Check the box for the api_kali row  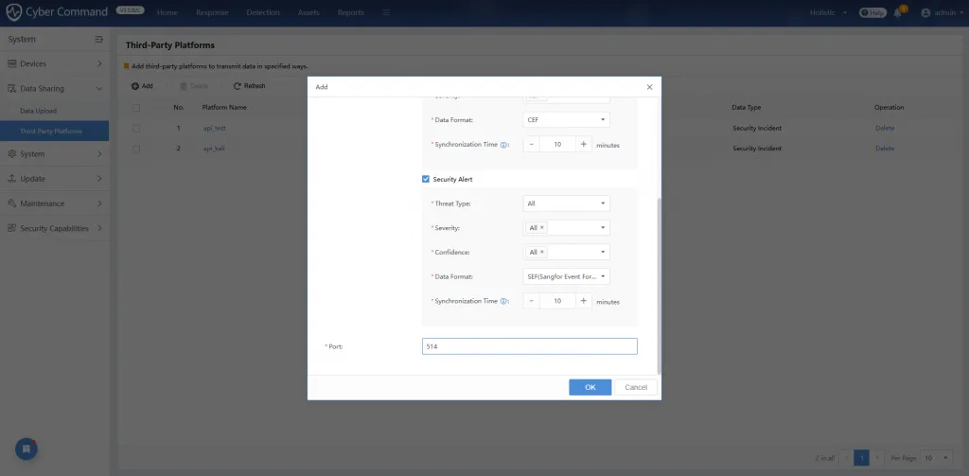pyautogui.click(x=136, y=149)
